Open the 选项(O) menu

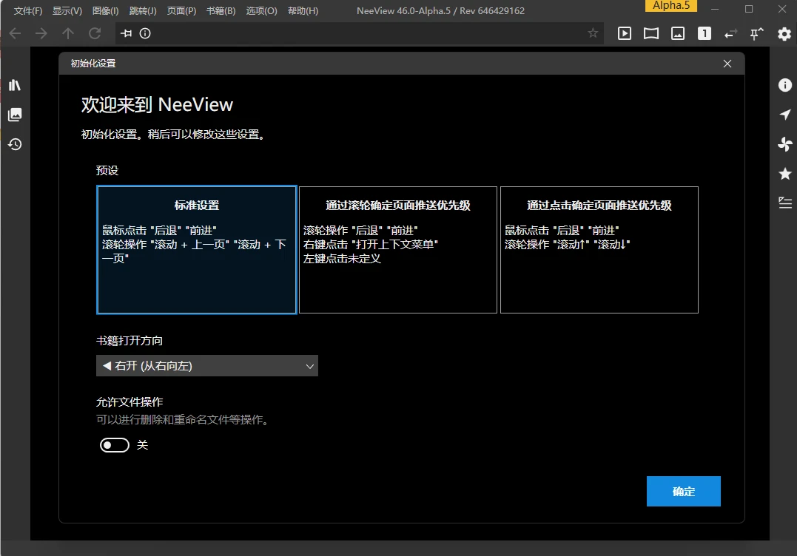pyautogui.click(x=261, y=10)
